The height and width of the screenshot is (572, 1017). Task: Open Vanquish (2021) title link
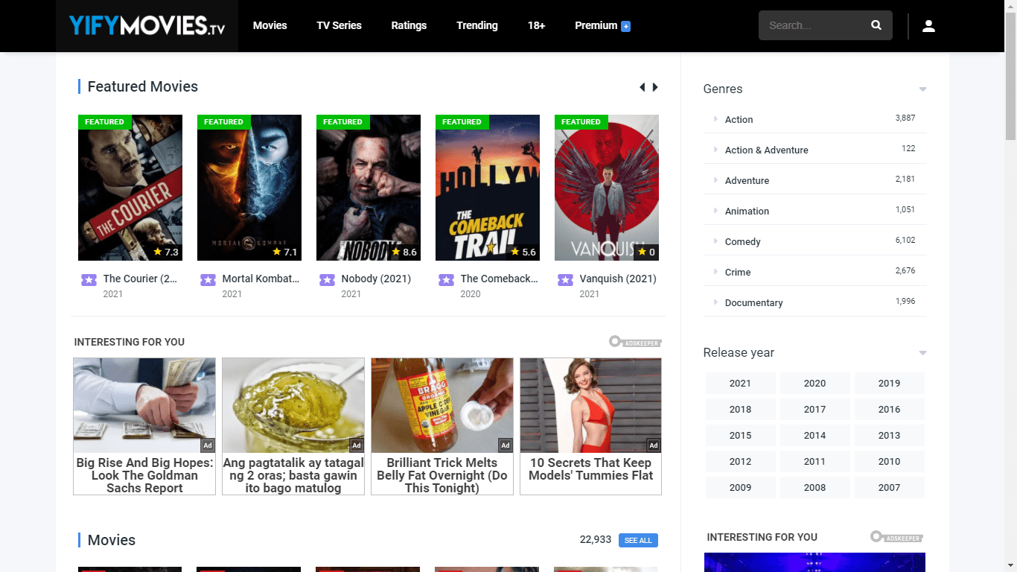618,279
